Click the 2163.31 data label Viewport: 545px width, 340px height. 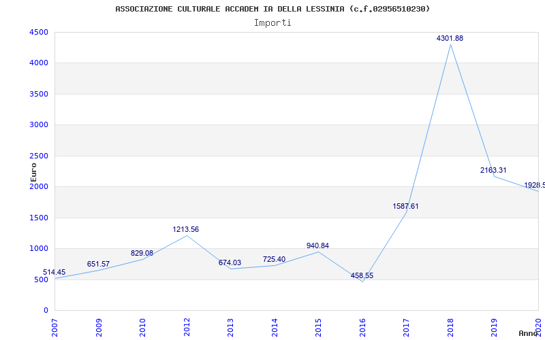point(493,171)
